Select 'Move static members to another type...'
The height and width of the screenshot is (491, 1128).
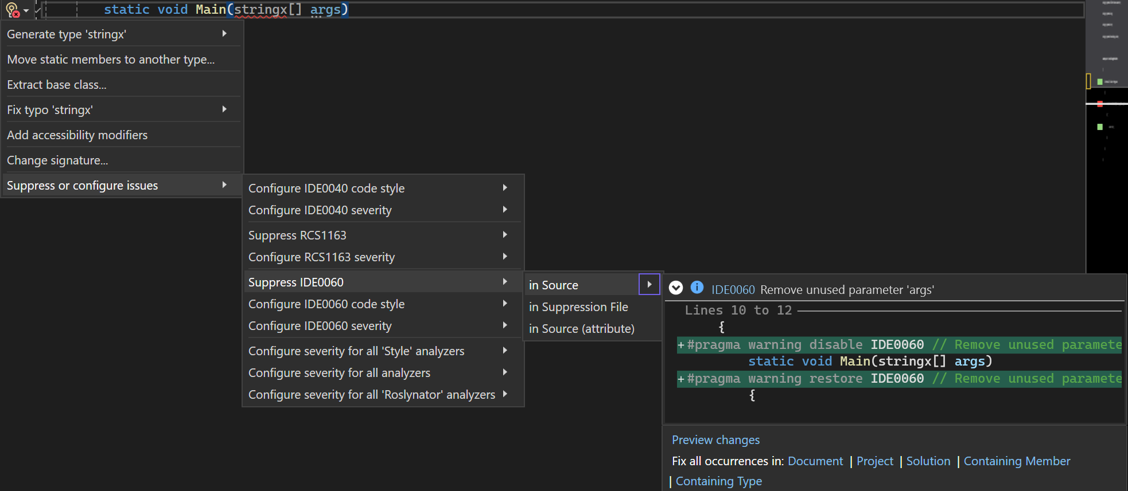click(x=111, y=60)
